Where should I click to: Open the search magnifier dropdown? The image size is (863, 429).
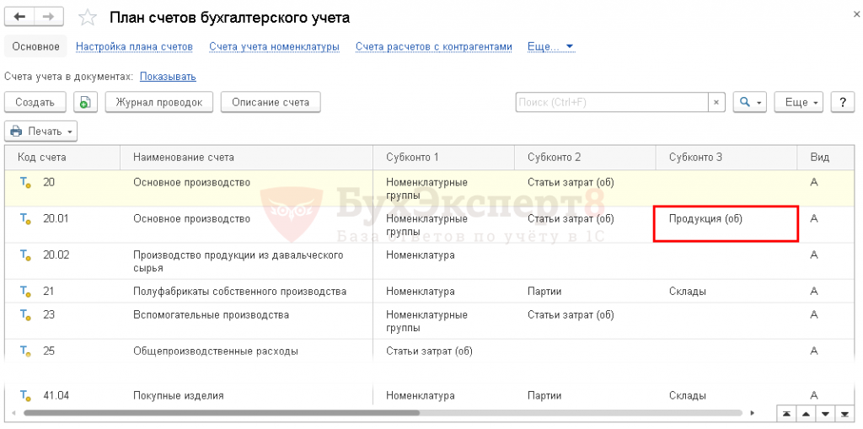[x=749, y=103]
